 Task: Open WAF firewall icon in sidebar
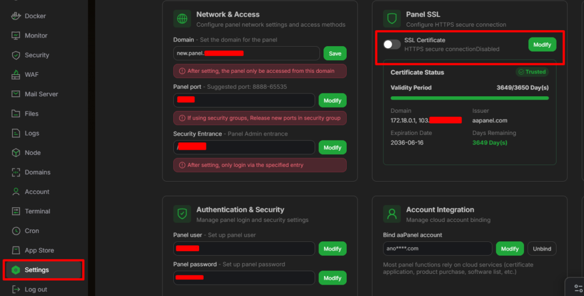click(15, 75)
